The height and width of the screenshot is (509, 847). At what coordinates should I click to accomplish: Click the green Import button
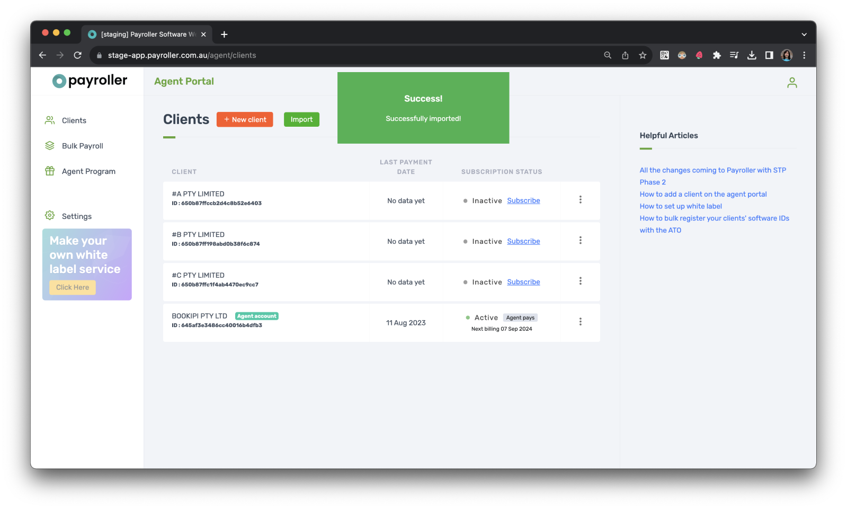301,119
